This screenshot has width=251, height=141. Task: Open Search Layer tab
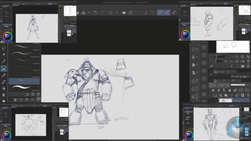tap(231, 72)
